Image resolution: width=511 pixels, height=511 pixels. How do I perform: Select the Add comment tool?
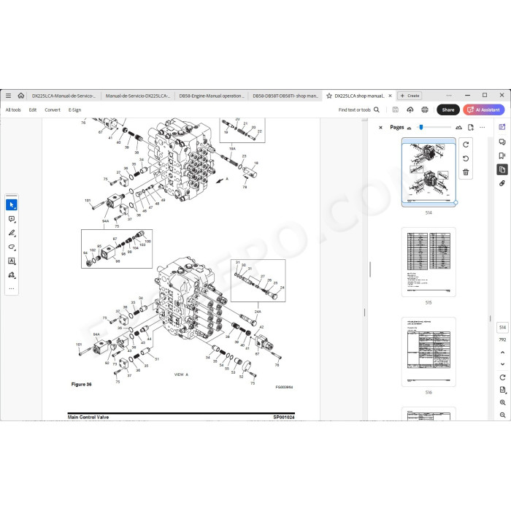pyautogui.click(x=12, y=219)
